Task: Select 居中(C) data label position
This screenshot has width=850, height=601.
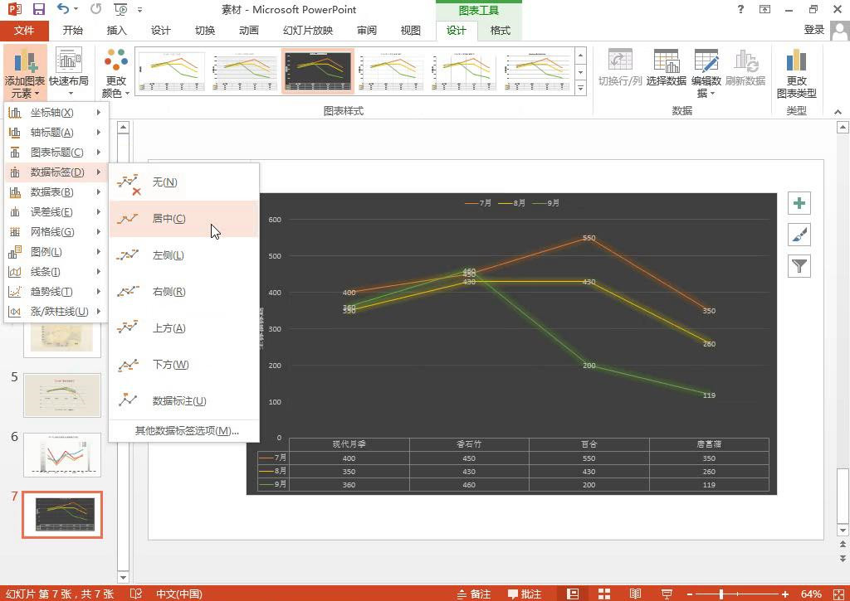Action: click(183, 219)
